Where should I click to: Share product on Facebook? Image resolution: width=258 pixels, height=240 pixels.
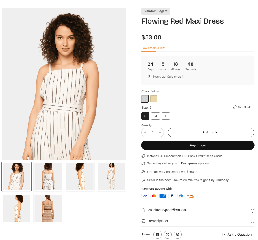(157, 235)
